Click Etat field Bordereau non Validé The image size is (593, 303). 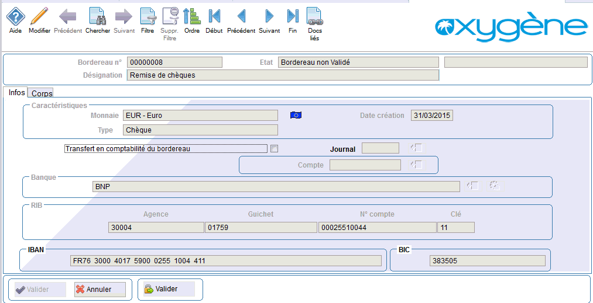[358, 62]
